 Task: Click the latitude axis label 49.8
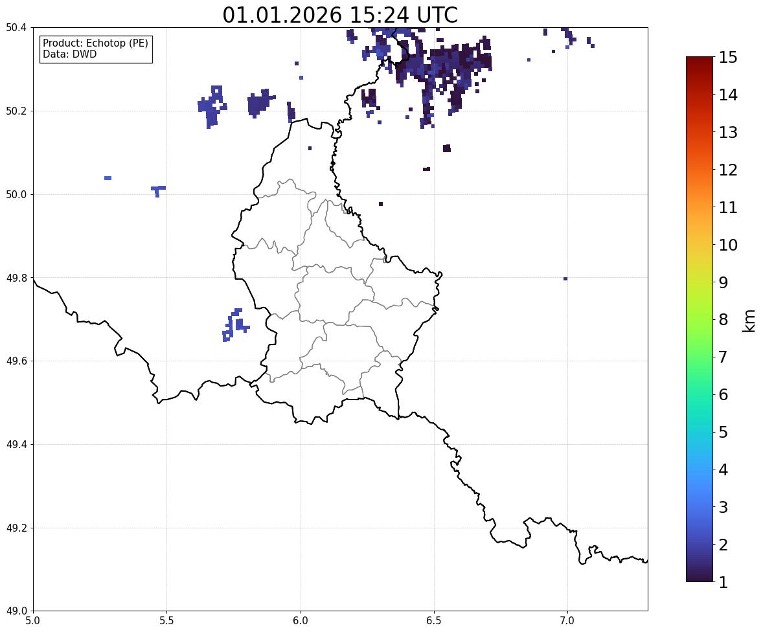coord(16,278)
